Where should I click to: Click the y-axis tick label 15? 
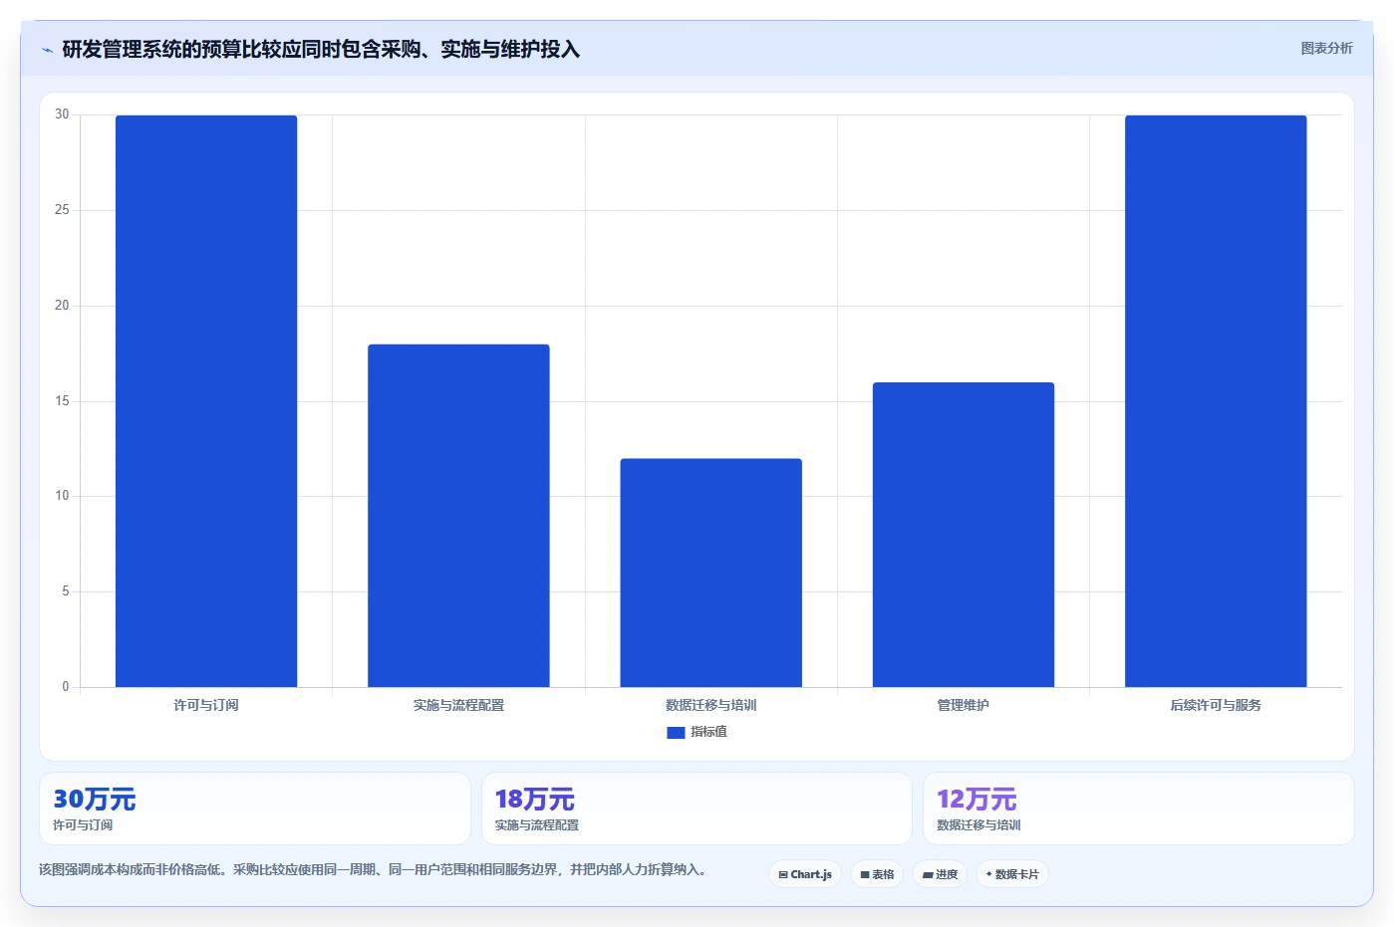pyautogui.click(x=62, y=401)
